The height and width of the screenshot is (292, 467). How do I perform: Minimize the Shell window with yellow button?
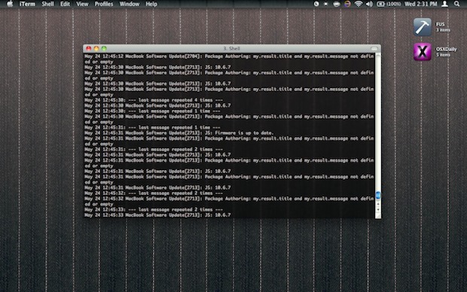click(96, 48)
